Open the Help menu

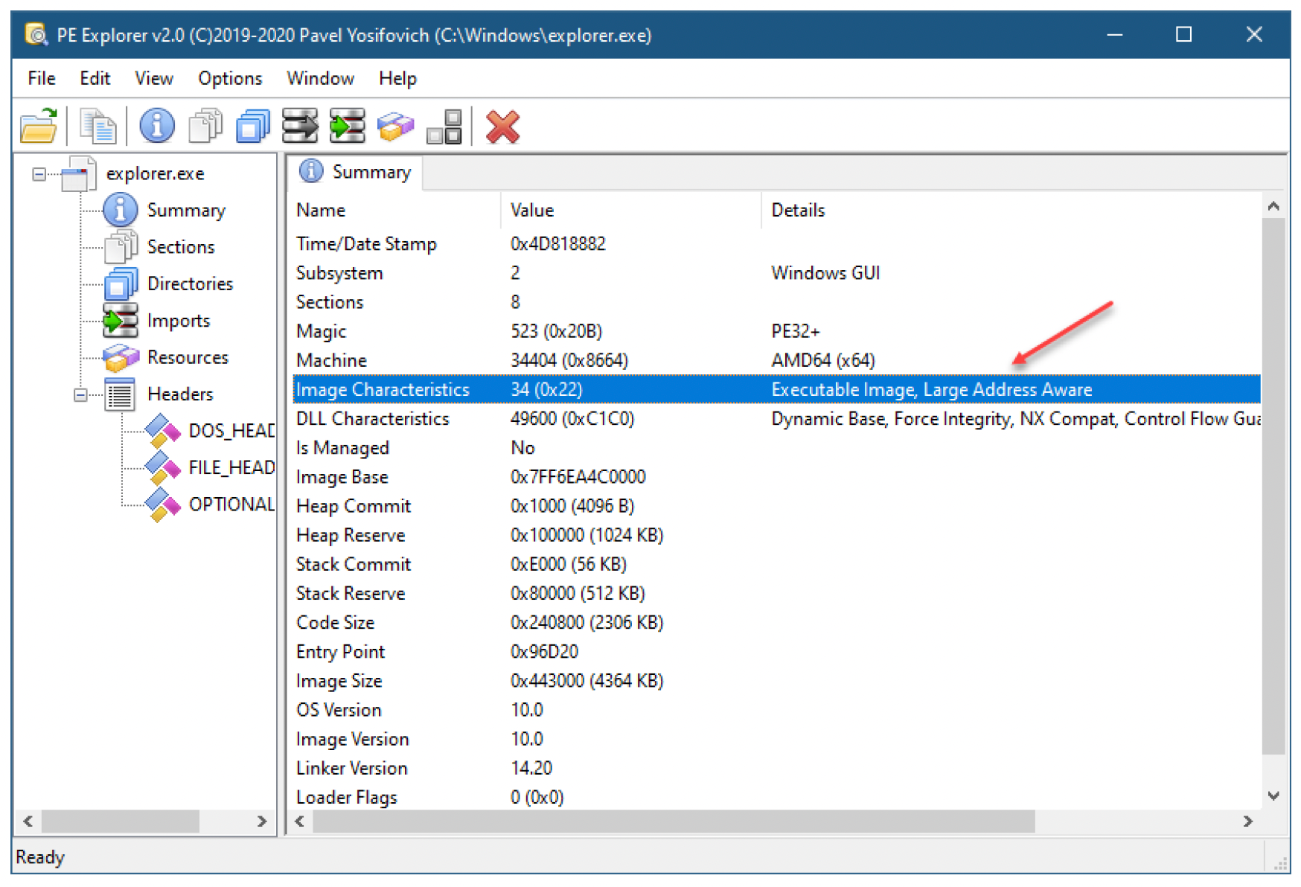pyautogui.click(x=397, y=78)
